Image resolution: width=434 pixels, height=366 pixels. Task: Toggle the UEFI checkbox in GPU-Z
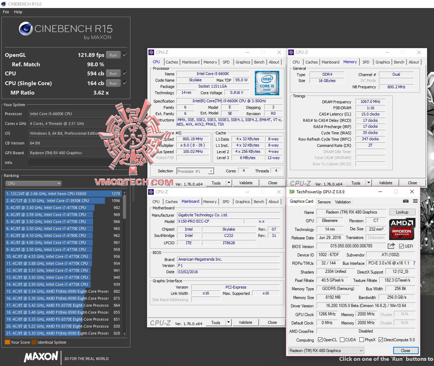401,246
